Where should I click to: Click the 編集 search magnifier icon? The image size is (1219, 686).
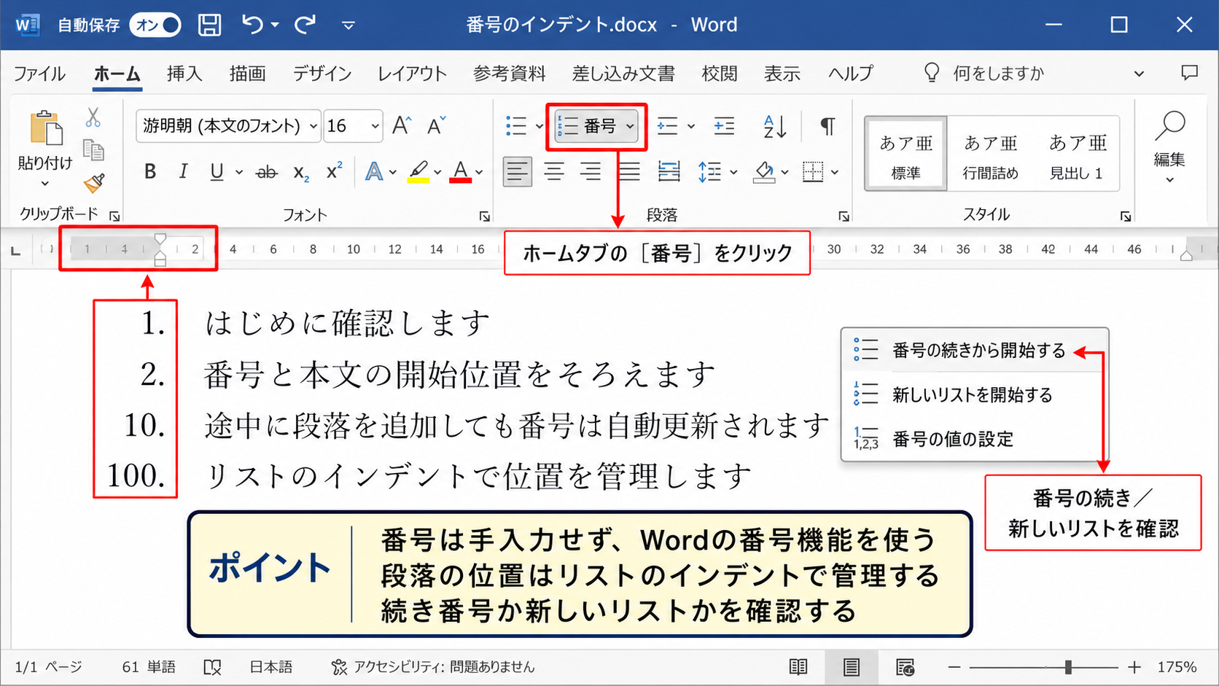point(1169,126)
